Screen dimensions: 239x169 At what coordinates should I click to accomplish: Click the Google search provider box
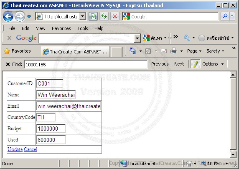170,16
